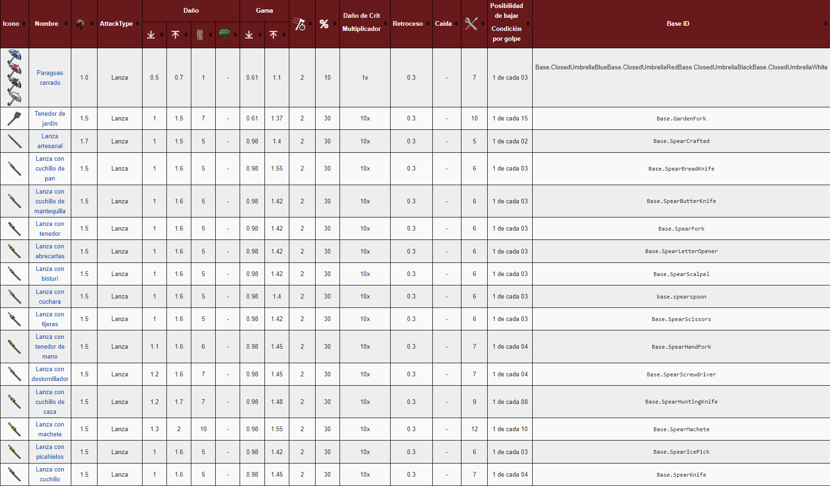Open the Lanza con tijeras row icon

[x=15, y=319]
